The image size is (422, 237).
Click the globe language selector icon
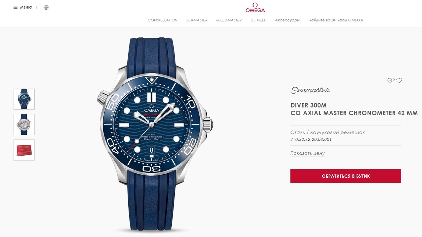pyautogui.click(x=46, y=7)
